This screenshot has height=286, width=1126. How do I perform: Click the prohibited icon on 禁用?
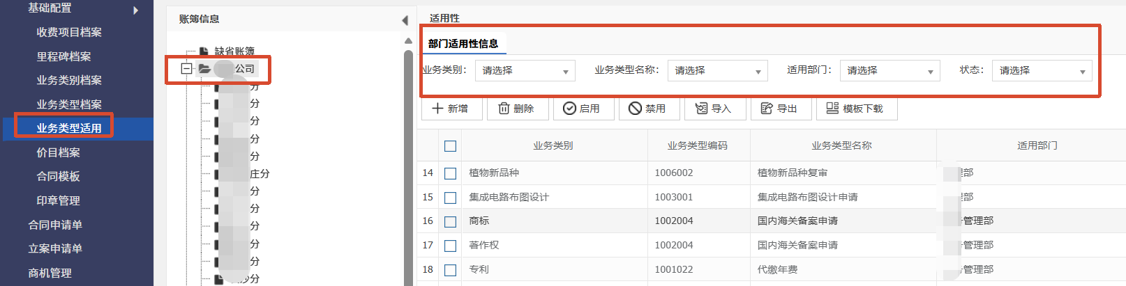(x=635, y=108)
